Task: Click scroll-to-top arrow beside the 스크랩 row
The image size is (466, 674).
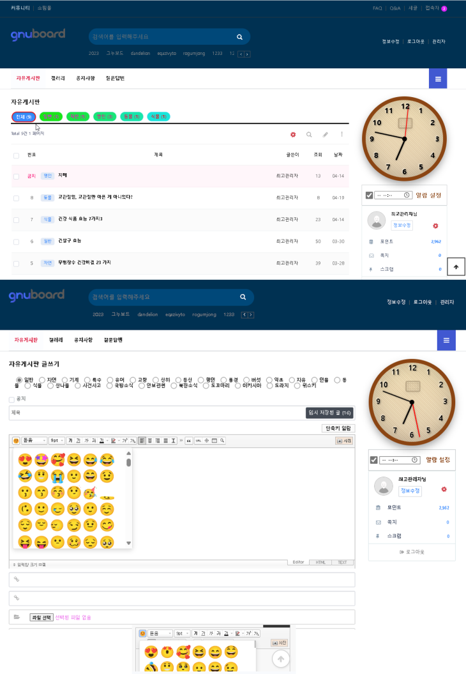Action: [456, 267]
